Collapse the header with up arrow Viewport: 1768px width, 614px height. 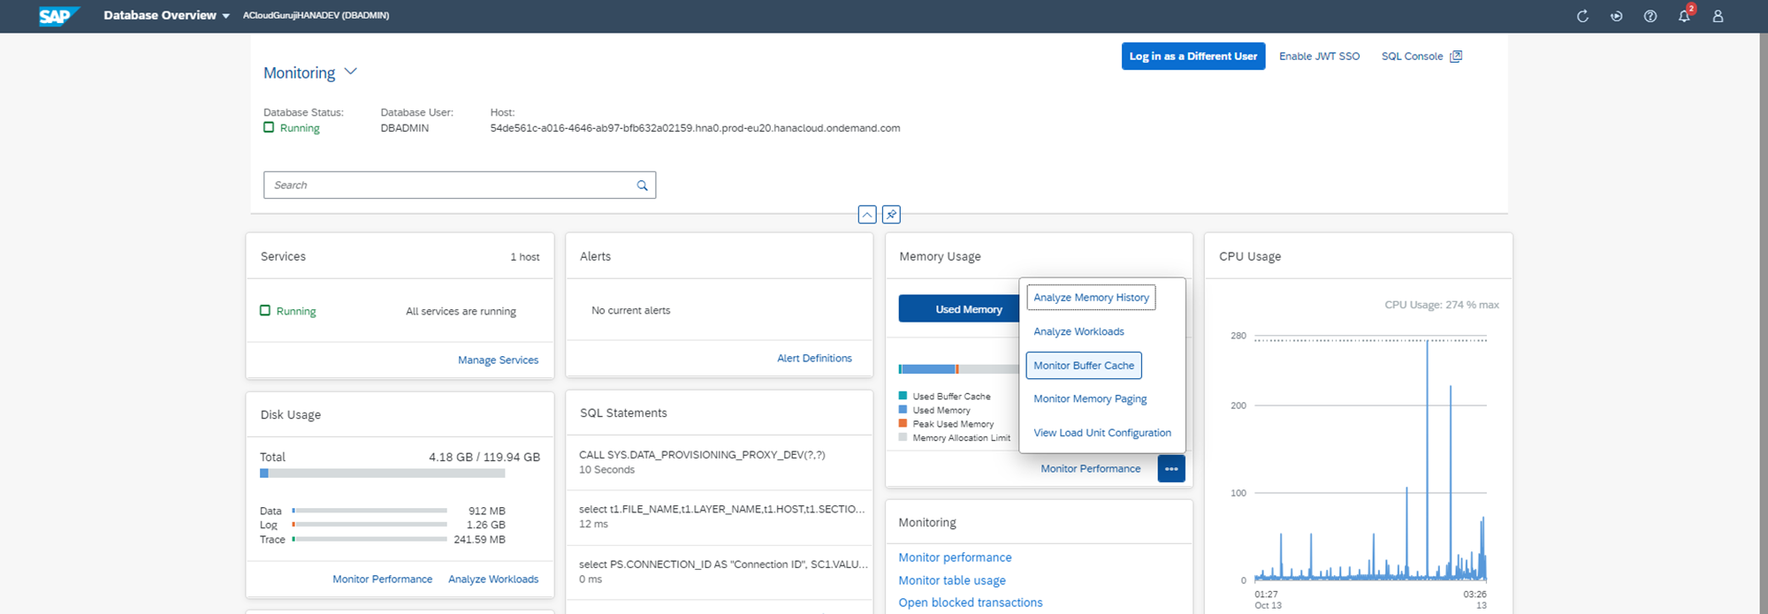tap(867, 215)
